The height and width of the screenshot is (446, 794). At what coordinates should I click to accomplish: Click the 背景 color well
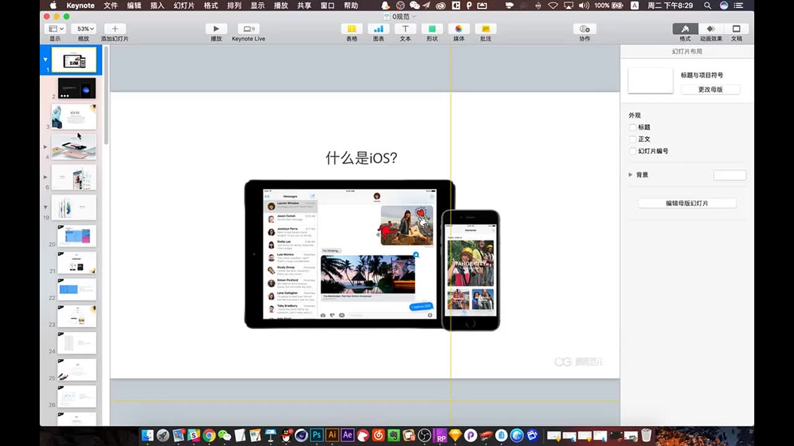[x=729, y=175]
